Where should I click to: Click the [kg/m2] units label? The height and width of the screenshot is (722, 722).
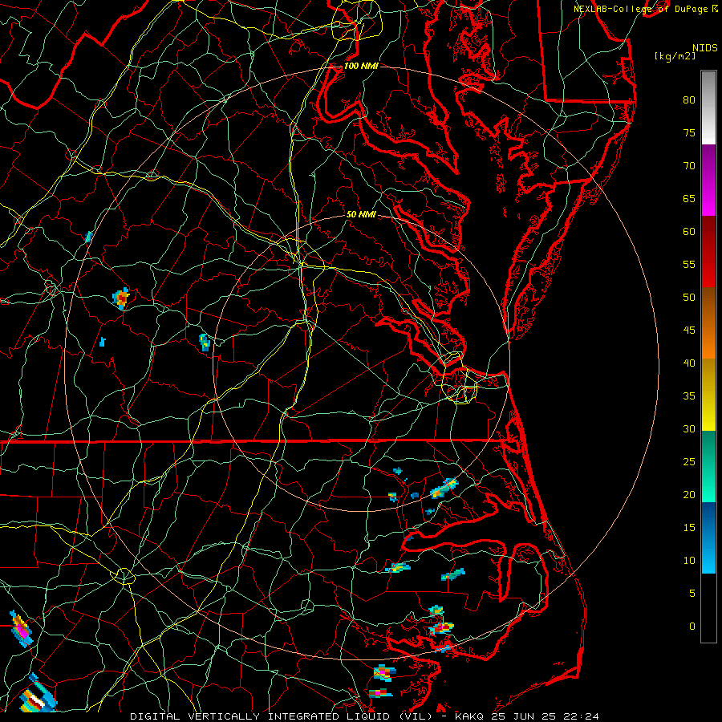675,56
